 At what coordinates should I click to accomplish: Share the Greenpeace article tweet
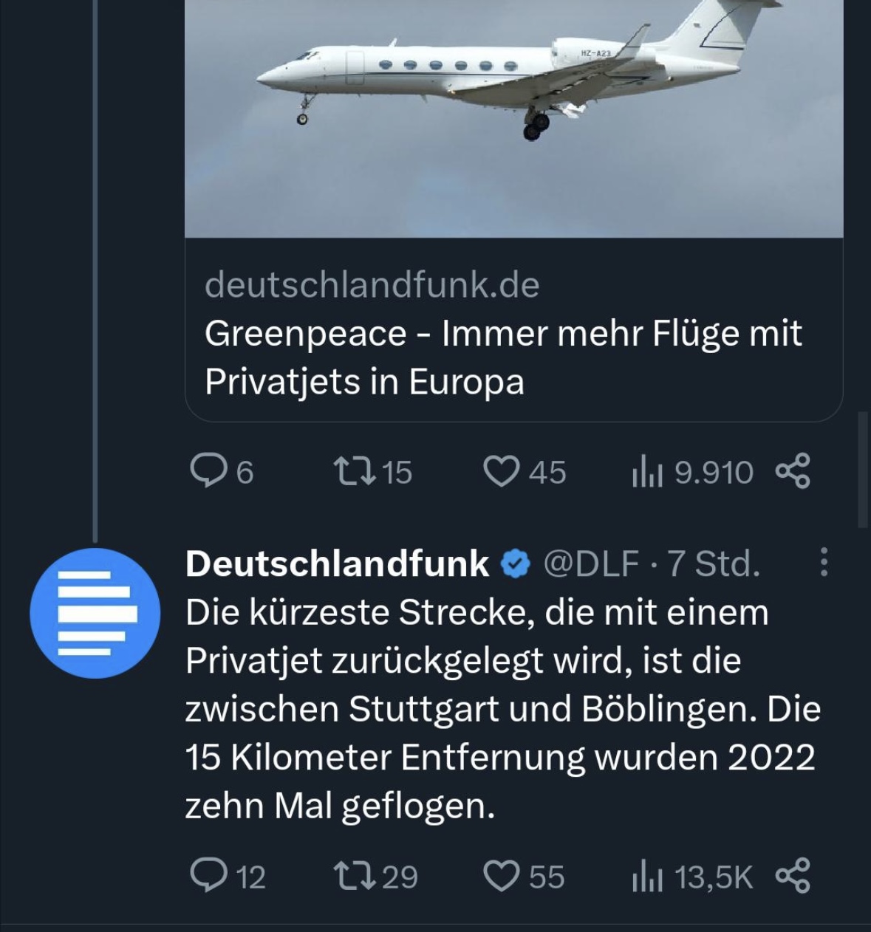[793, 471]
